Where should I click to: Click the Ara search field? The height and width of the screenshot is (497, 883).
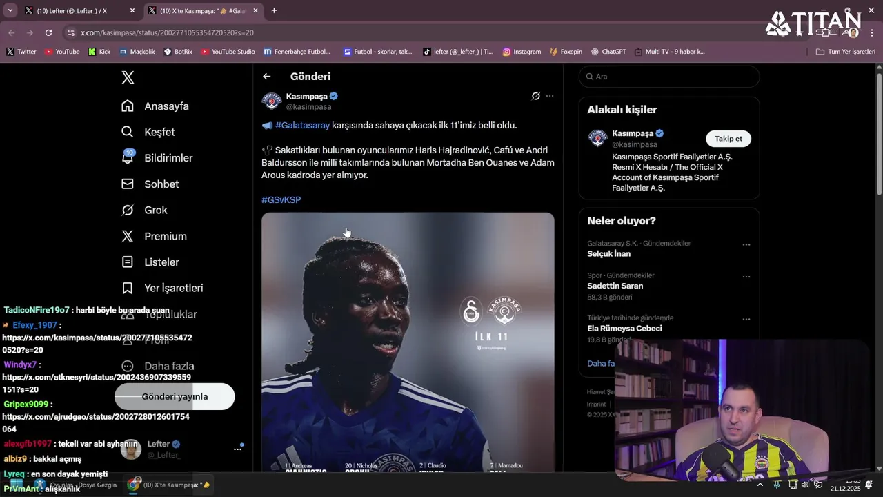669,77
